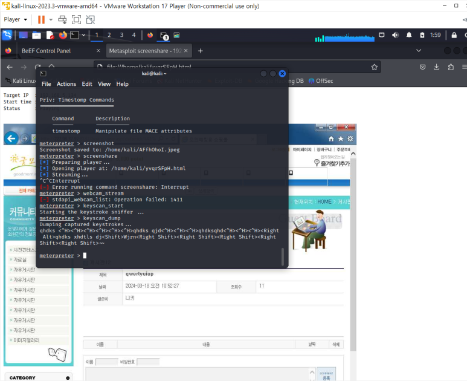
Task: Click the home icon in streamed browser
Action: point(331,138)
